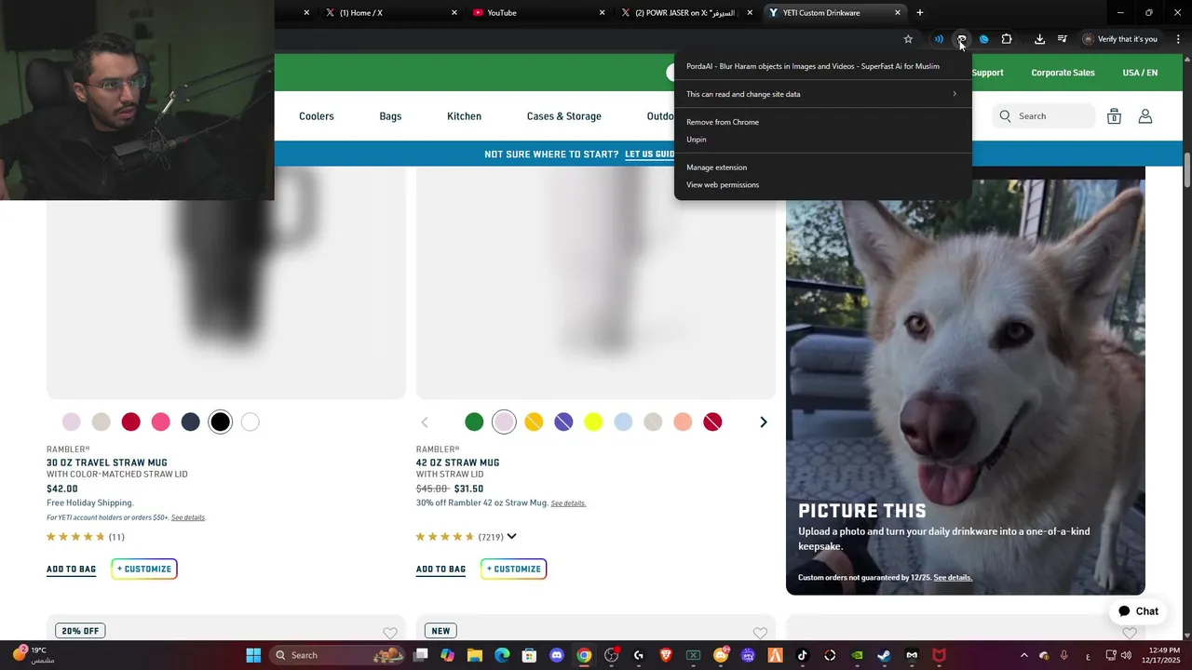Expand 'This can read and change site data' submenu

click(823, 94)
